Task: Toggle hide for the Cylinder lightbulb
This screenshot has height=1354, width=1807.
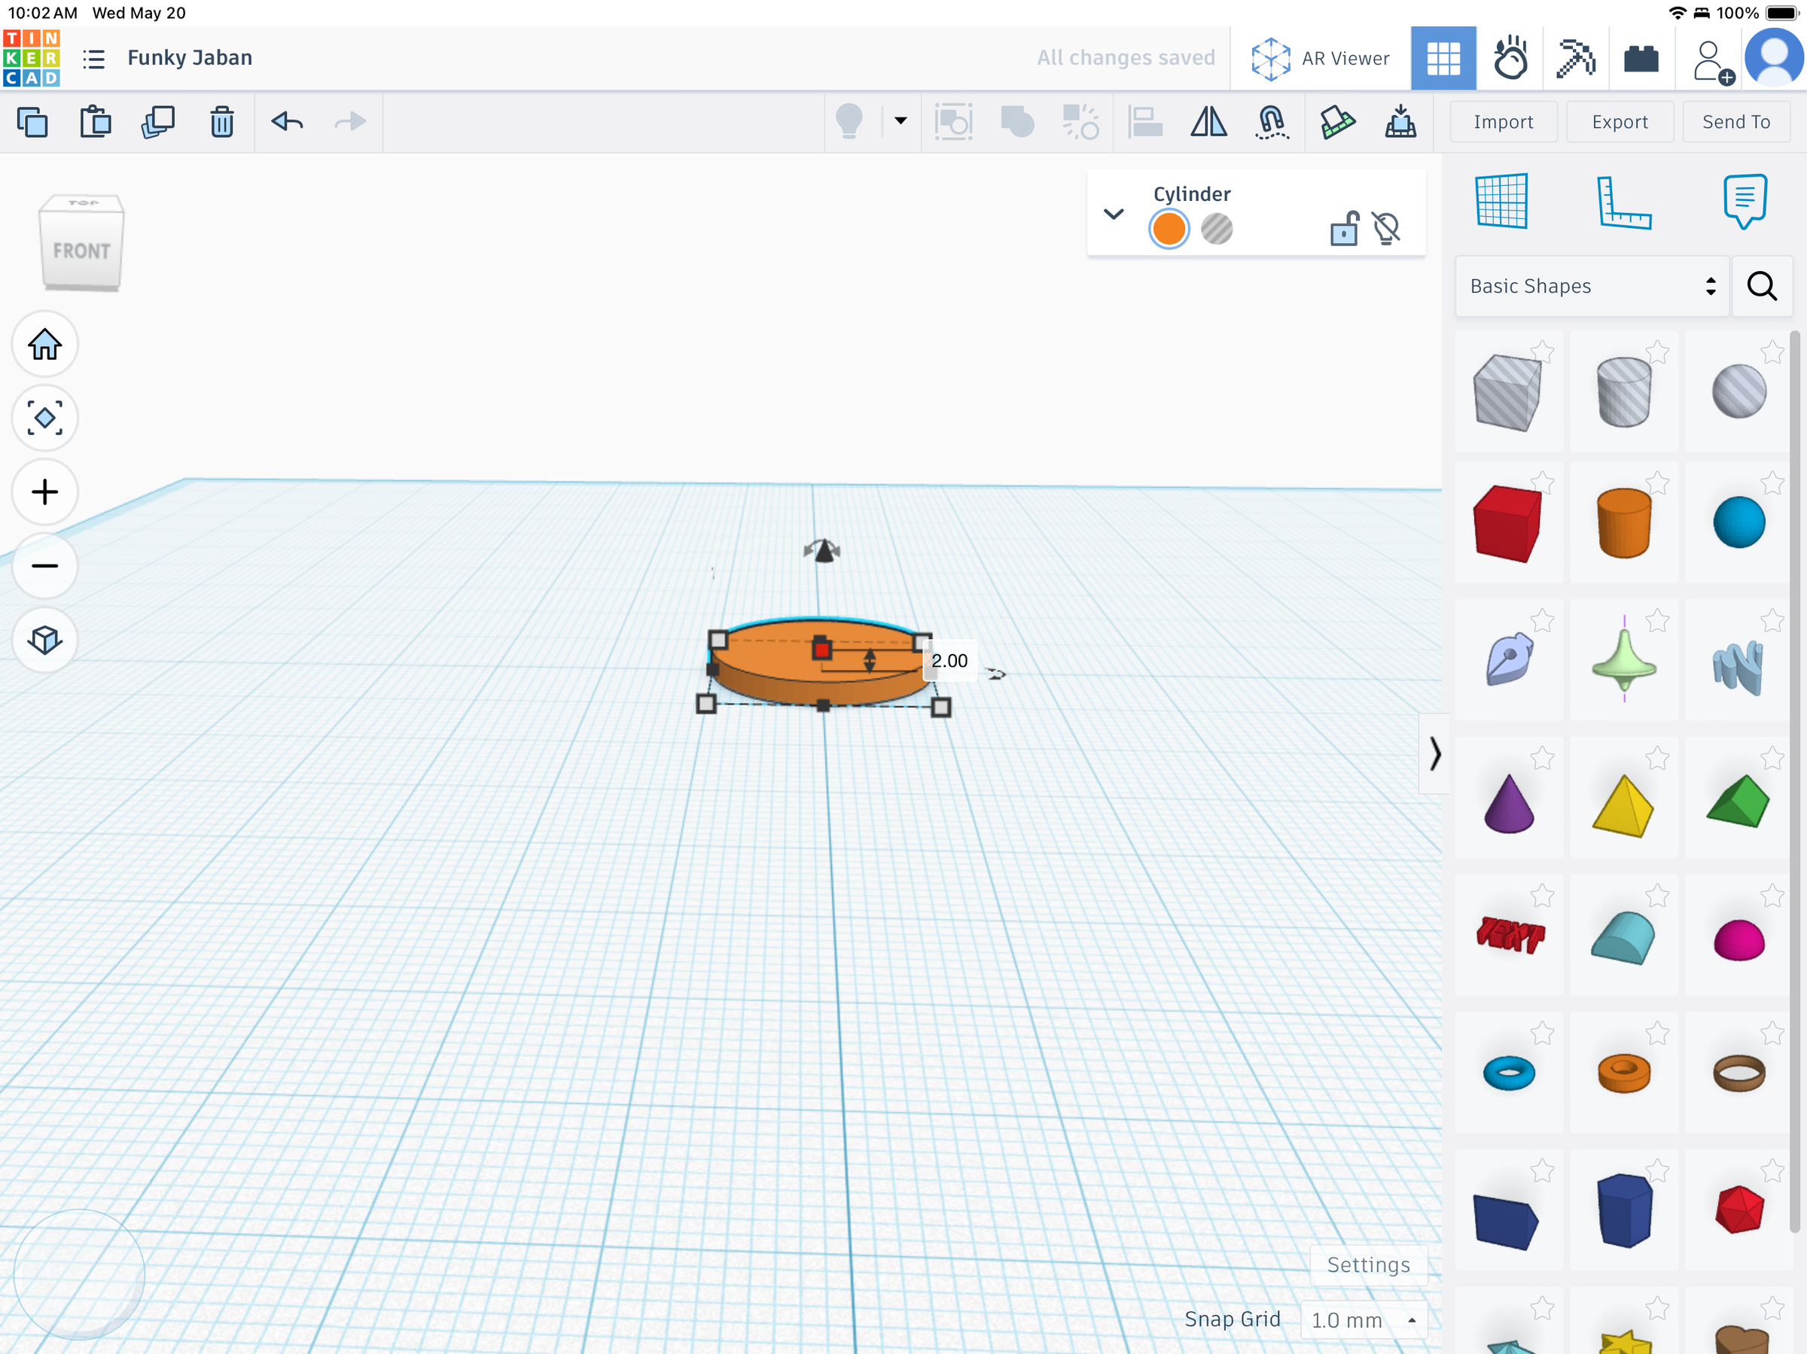Action: [1386, 228]
